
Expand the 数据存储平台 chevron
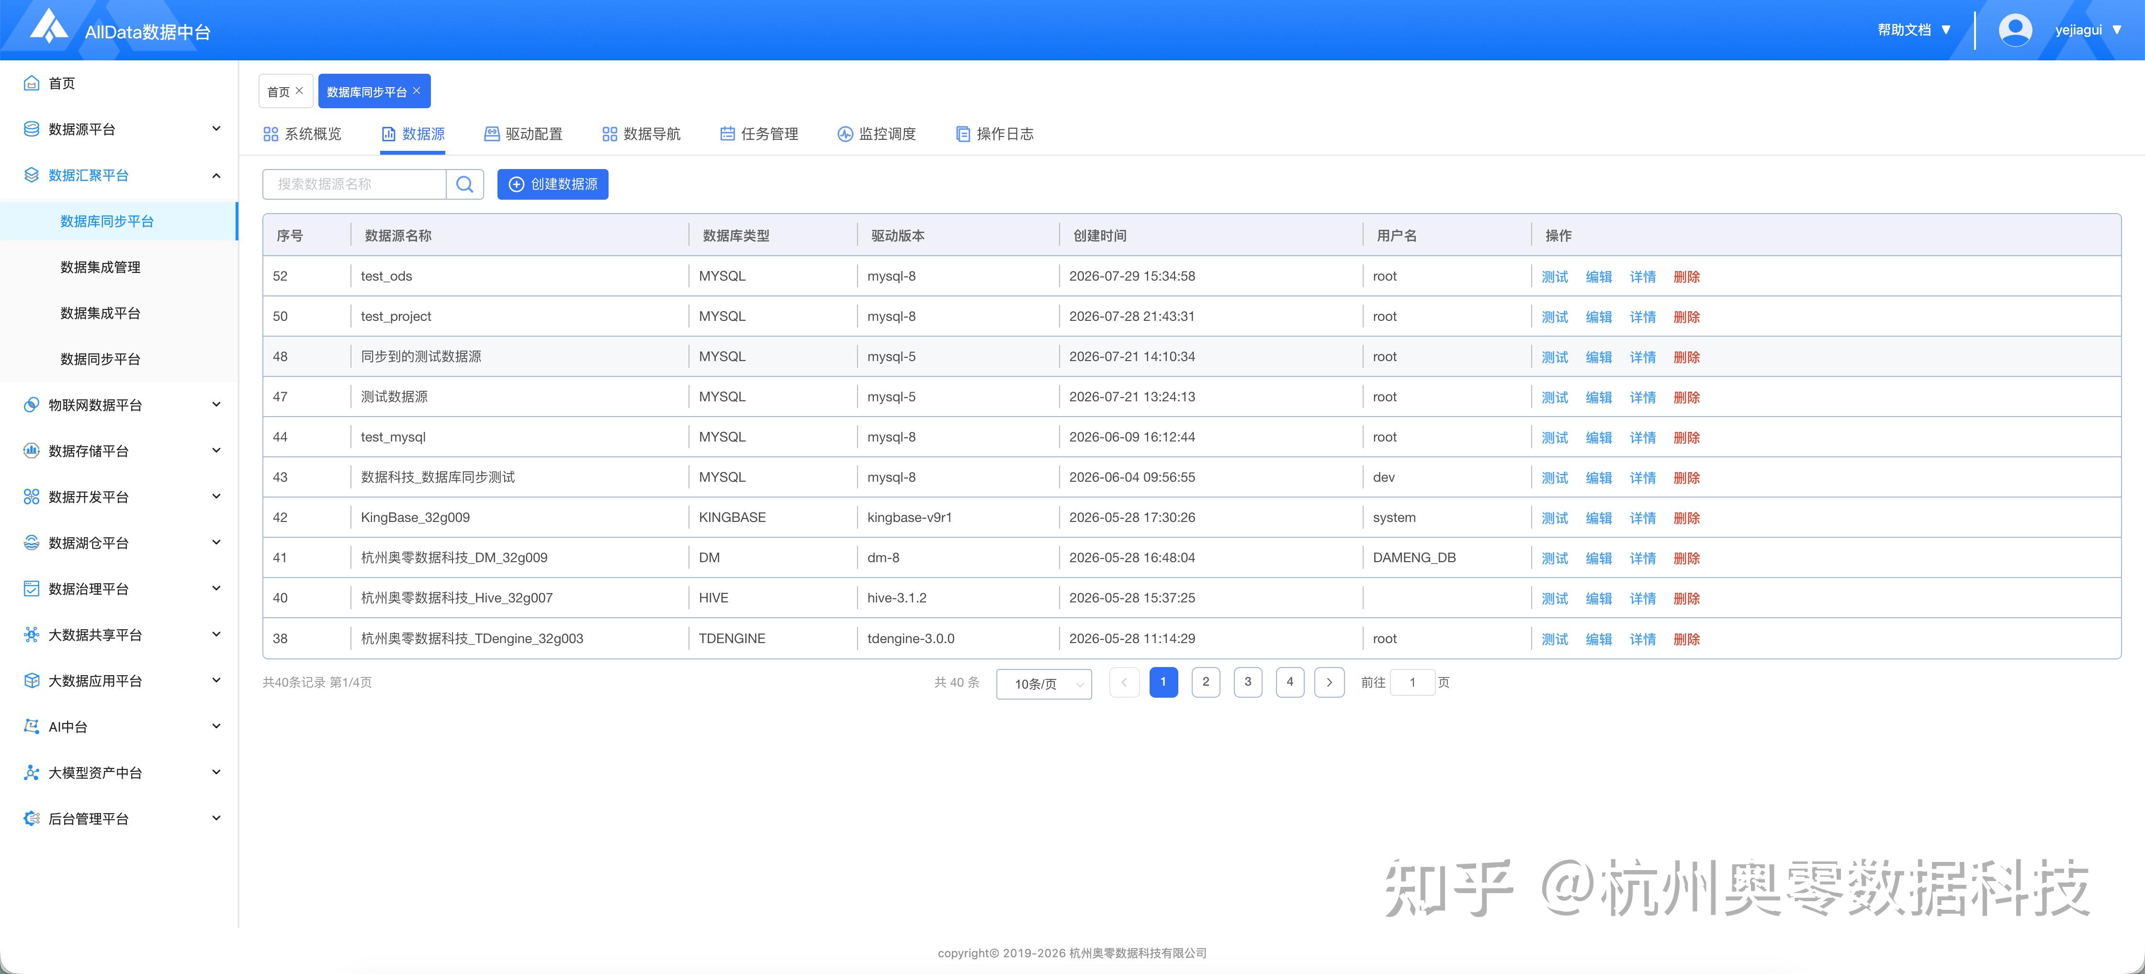tap(216, 451)
